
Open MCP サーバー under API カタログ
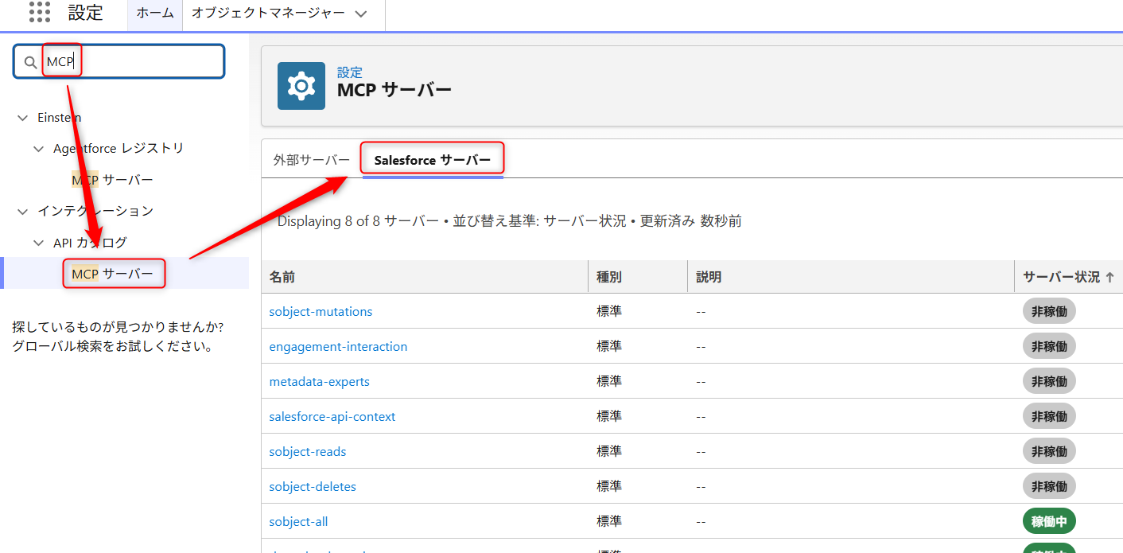(112, 274)
